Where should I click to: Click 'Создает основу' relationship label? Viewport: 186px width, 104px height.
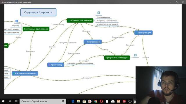pos(58,25)
